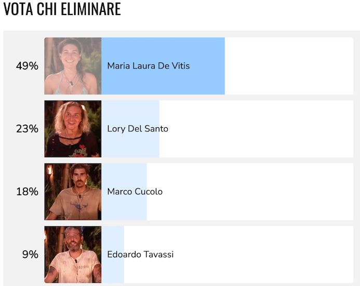Image resolution: width=360 pixels, height=286 pixels.
Task: Click the photo beside Edoardo Tavassi
Action: 73,254
